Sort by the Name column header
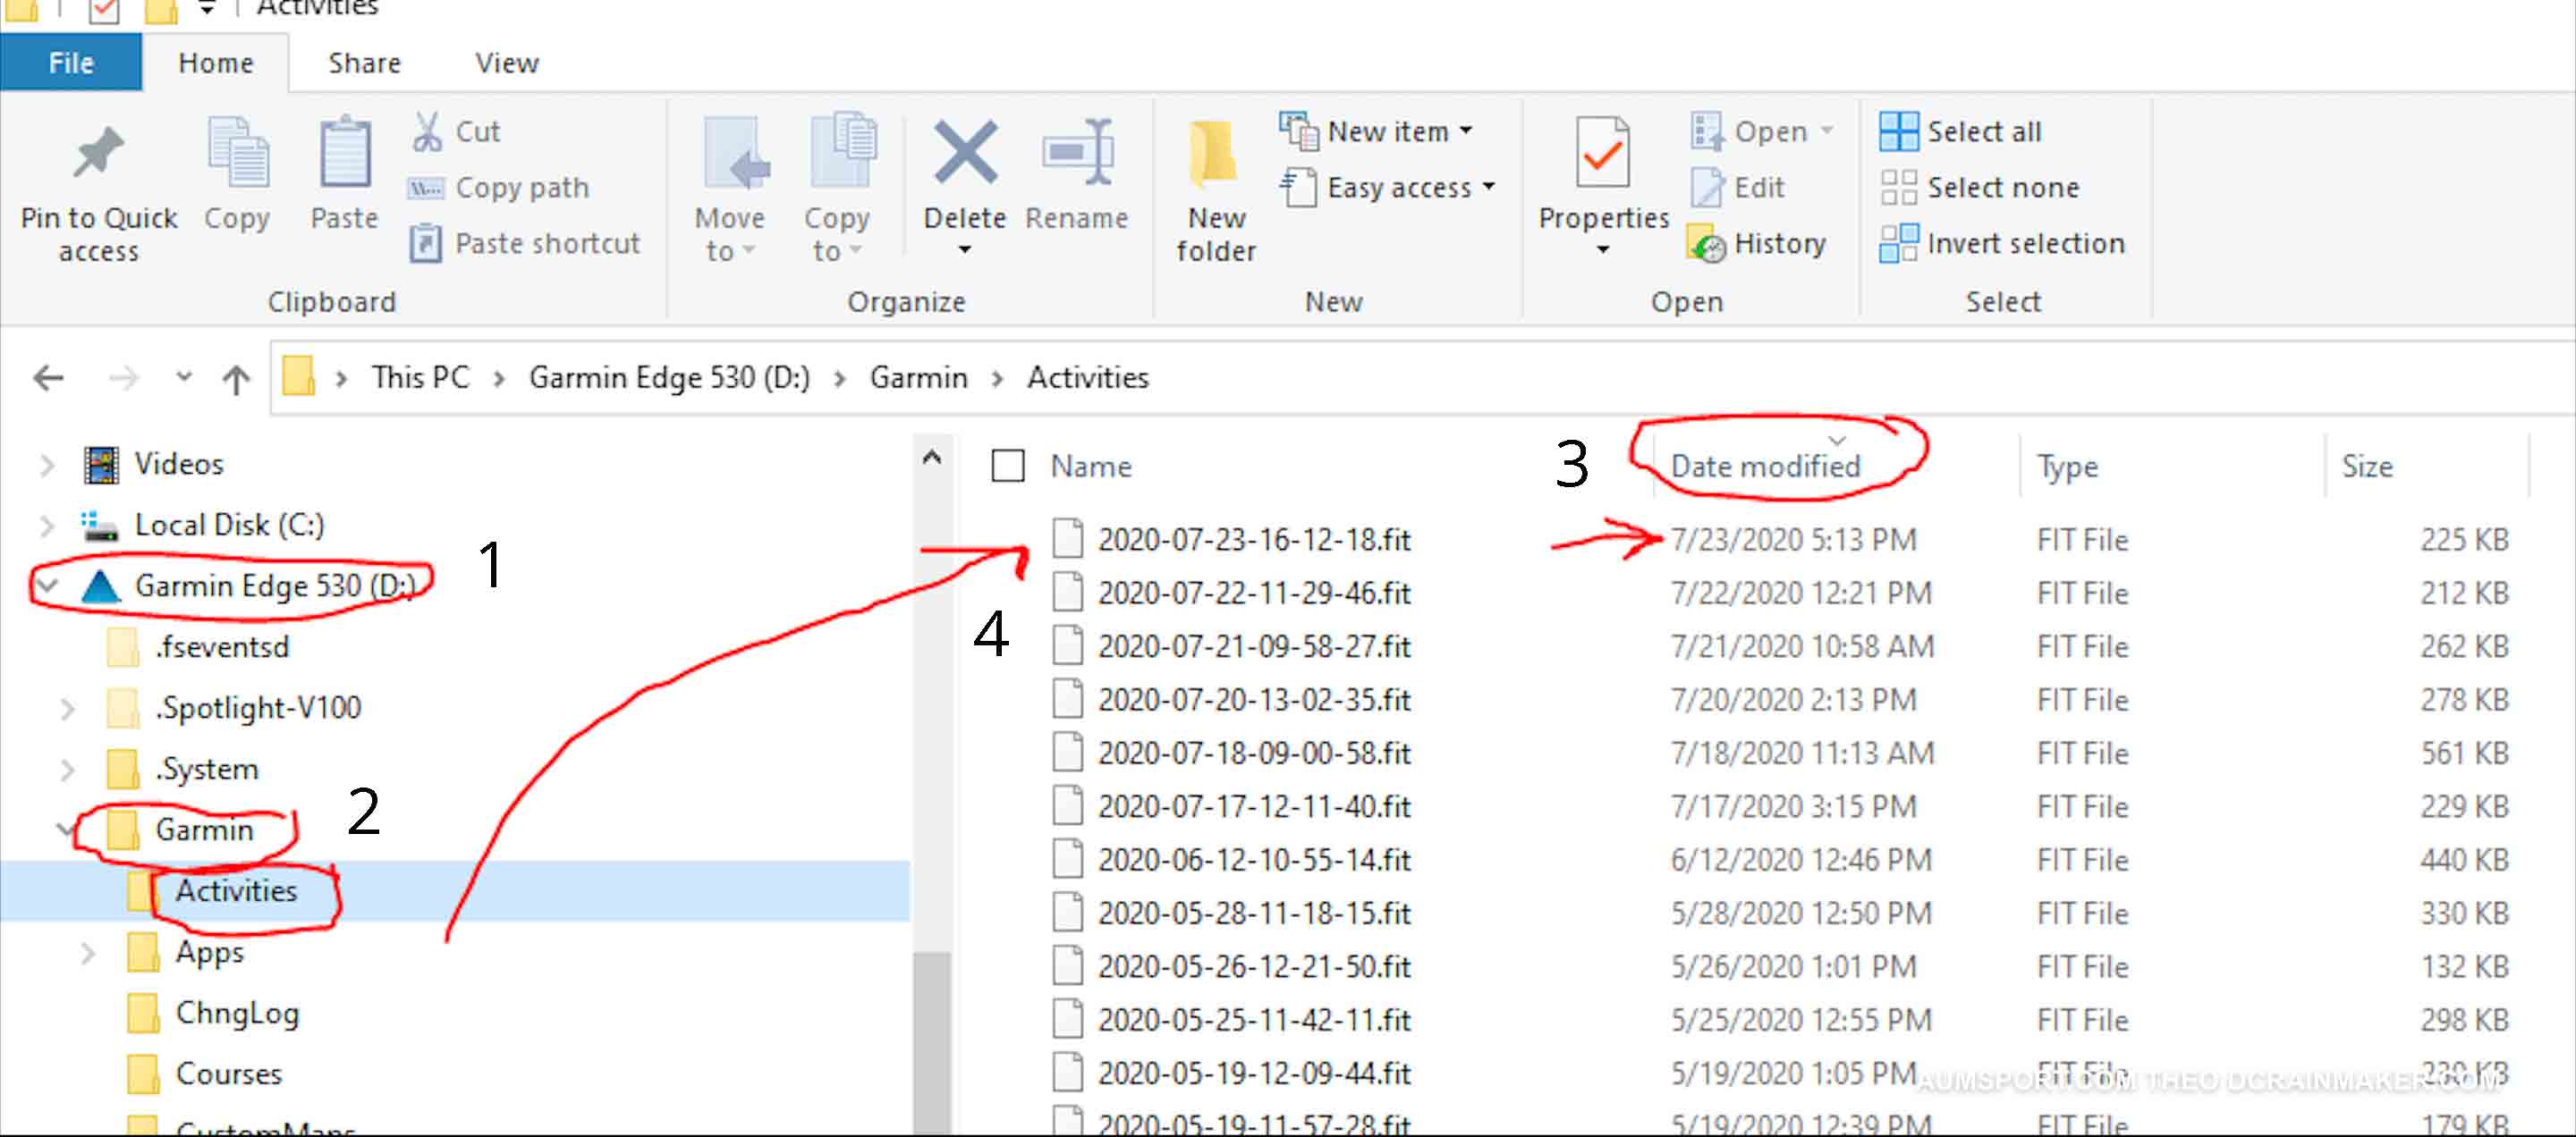 (x=1090, y=466)
